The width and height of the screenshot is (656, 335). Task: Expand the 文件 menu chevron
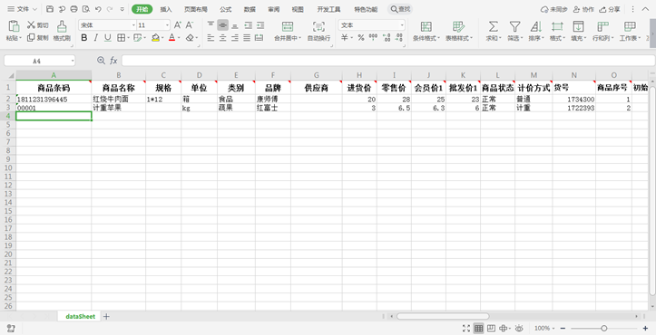point(34,9)
